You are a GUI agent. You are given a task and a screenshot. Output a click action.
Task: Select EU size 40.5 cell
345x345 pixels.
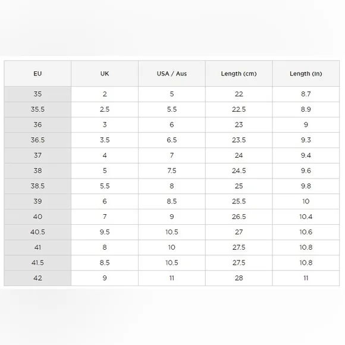tap(37, 232)
